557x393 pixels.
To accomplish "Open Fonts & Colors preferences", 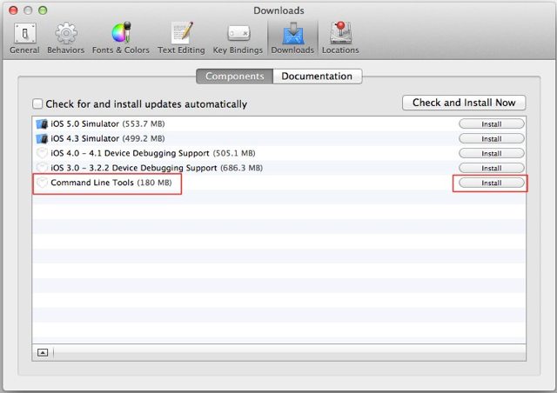I will tap(118, 37).
